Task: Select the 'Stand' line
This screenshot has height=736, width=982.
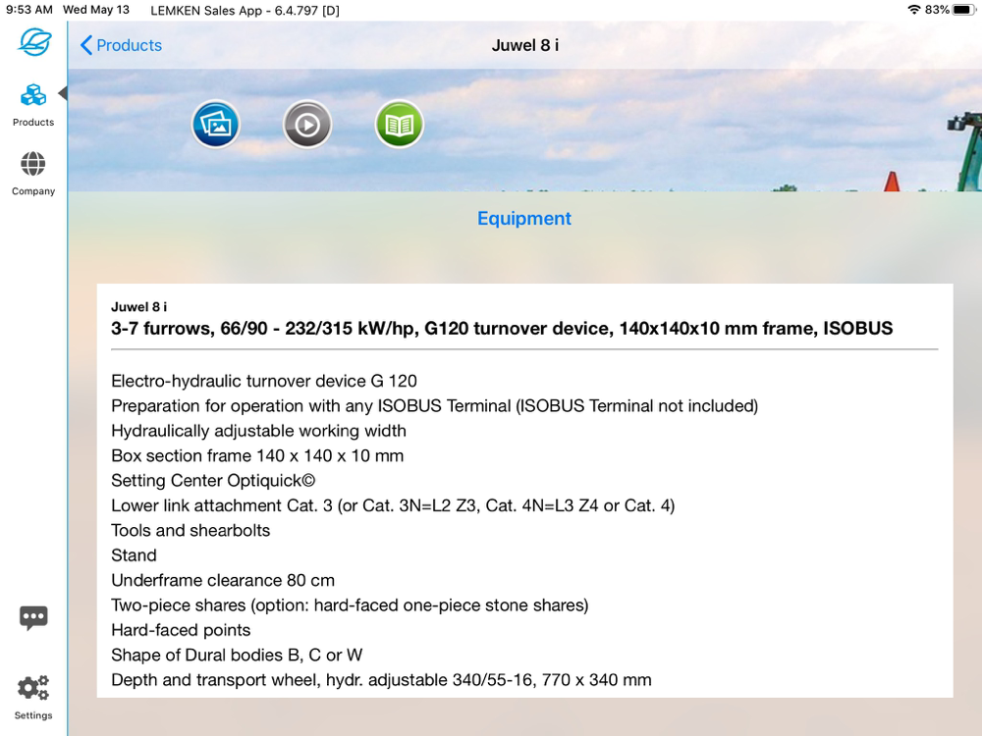Action: 134,555
